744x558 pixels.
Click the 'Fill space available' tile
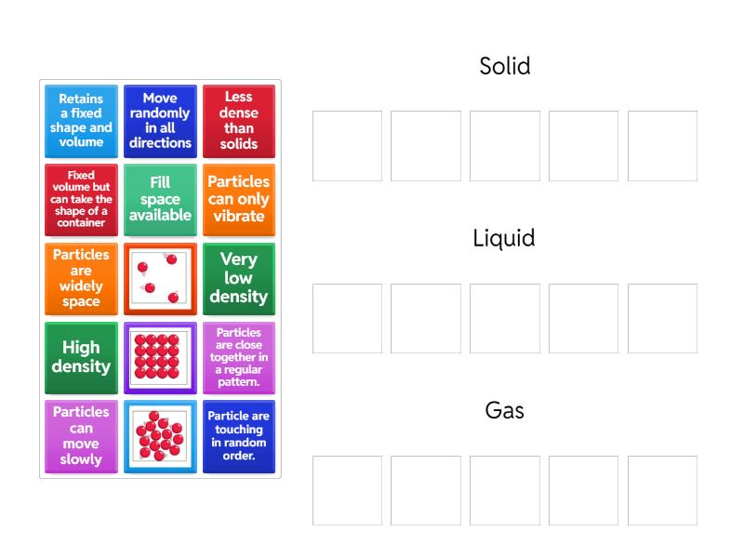click(x=160, y=199)
